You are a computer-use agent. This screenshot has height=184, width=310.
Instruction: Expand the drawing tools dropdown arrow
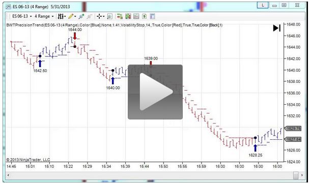pyautogui.click(x=75, y=17)
